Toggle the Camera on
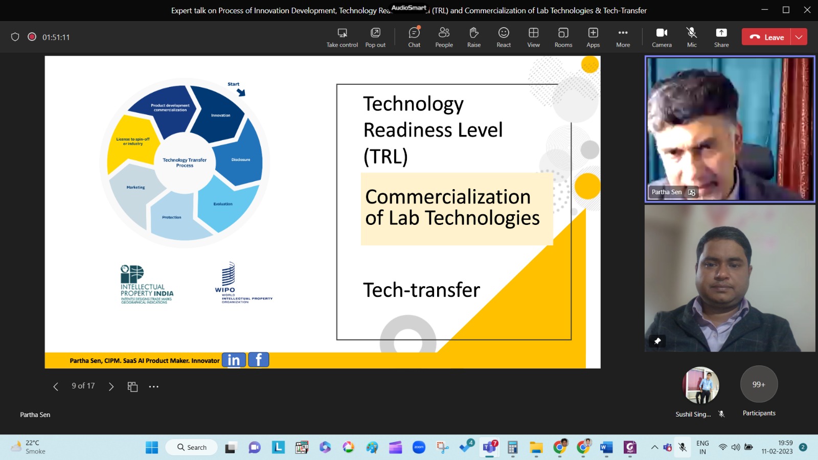 (662, 37)
